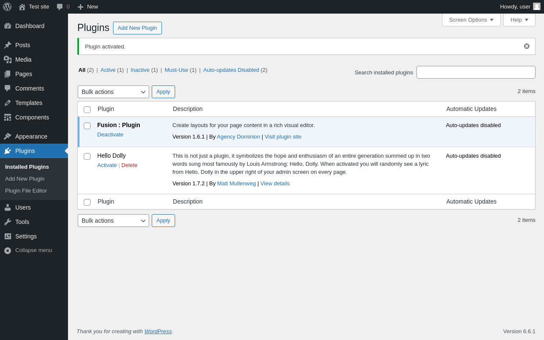Click the bottom Apply button
The height and width of the screenshot is (340, 544).
pyautogui.click(x=163, y=221)
